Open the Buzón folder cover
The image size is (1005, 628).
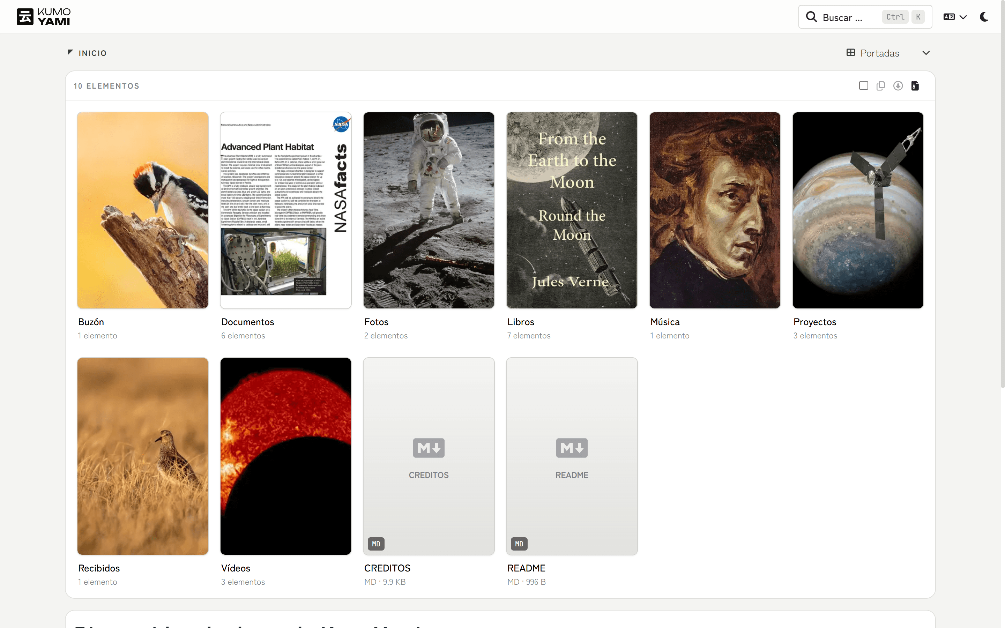[x=142, y=210]
